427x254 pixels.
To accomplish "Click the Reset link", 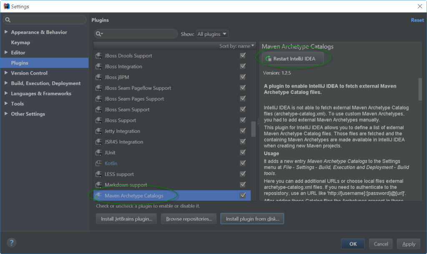I will click(417, 20).
